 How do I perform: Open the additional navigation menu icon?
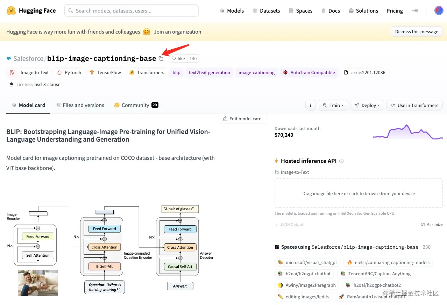pyautogui.click(x=414, y=10)
